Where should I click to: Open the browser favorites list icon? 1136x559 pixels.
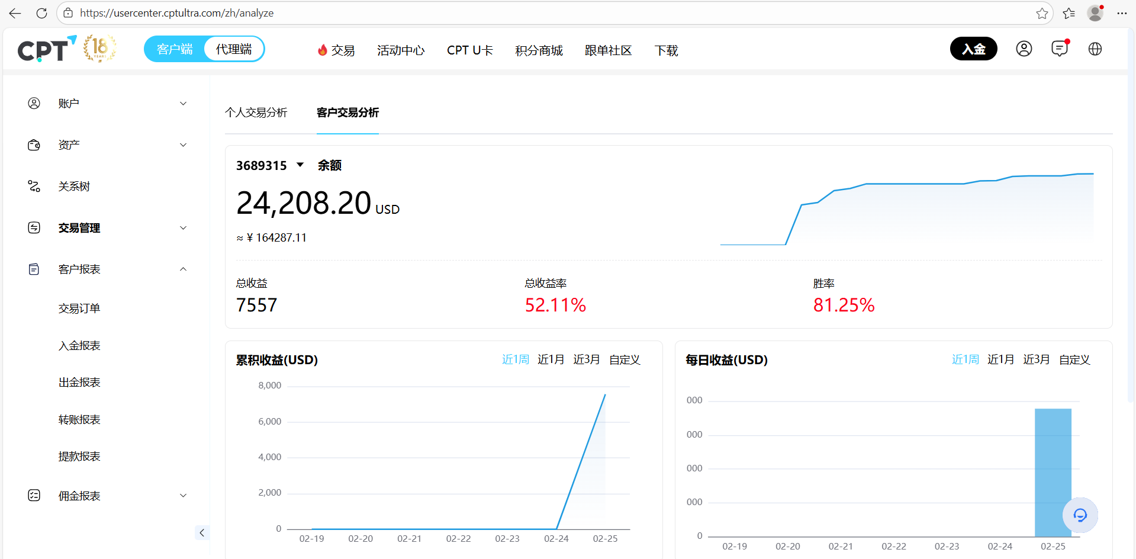[x=1069, y=13]
